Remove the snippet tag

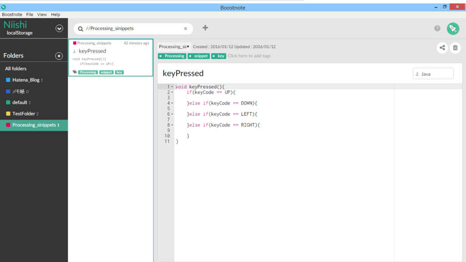tap(190, 56)
